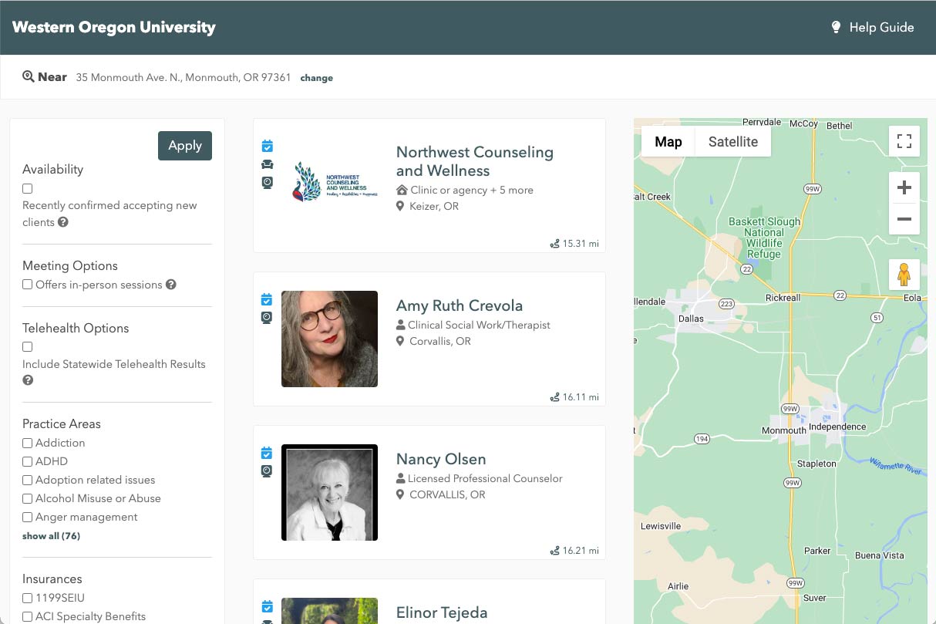Open the map fullscreen view control
The height and width of the screenshot is (624, 936).
904,141
